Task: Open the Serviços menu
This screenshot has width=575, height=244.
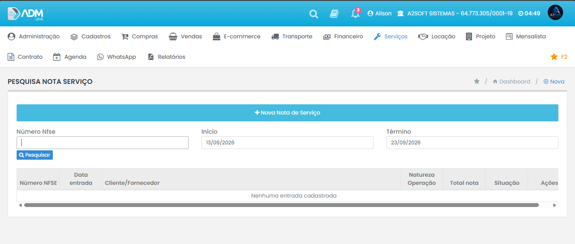Action: tap(391, 37)
